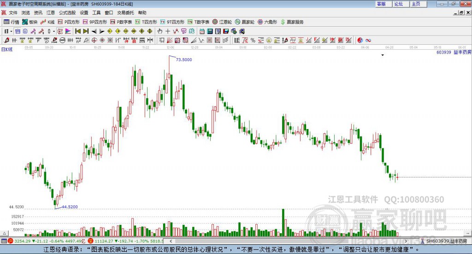Click the 论坛 forum button
The image size is (472, 254).
[401, 4]
